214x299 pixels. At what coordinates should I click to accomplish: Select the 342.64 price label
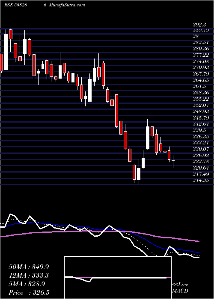pyautogui.click(x=201, y=124)
